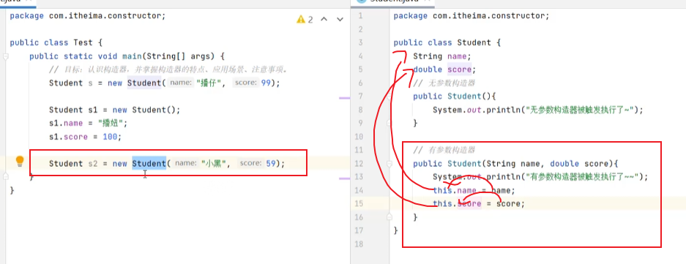
Task: Click upper purple mark on Test editor stripe
Action: 344,98
